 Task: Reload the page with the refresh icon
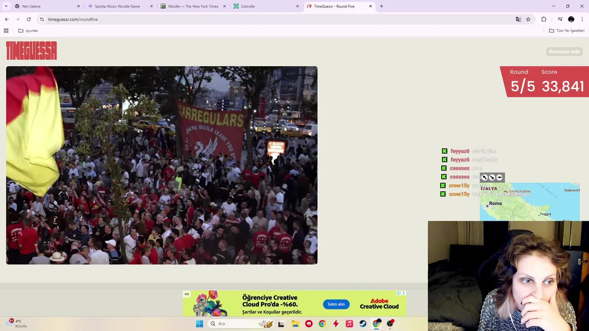[29, 19]
